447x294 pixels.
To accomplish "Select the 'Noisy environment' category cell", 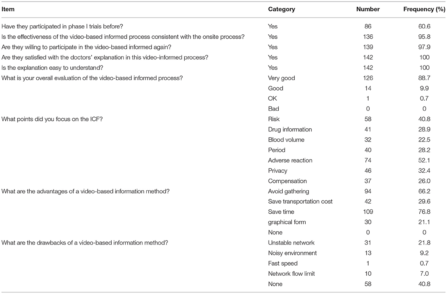I will point(292,253).
